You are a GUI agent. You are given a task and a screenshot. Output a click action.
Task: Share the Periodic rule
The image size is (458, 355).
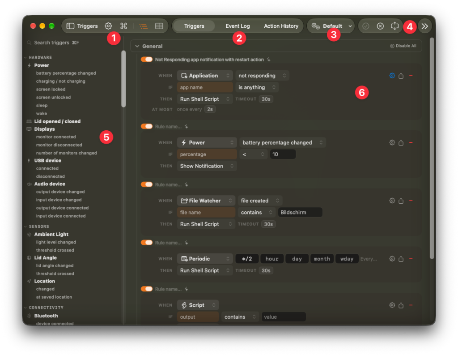[401, 259]
